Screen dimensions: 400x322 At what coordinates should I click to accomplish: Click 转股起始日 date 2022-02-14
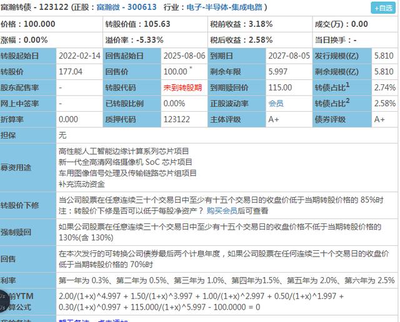click(x=79, y=56)
